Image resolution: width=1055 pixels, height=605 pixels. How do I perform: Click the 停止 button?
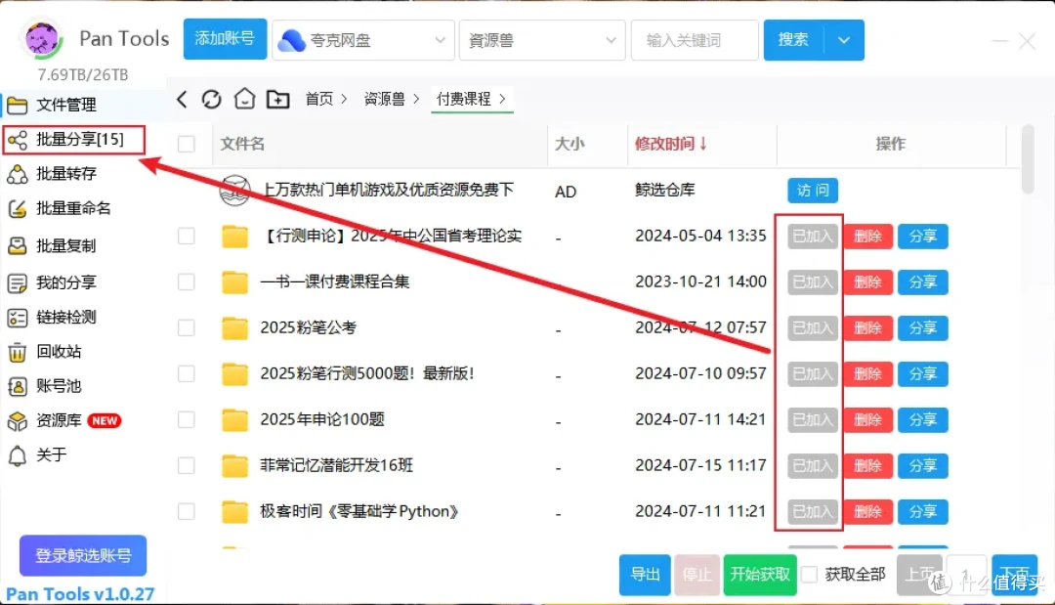697,575
